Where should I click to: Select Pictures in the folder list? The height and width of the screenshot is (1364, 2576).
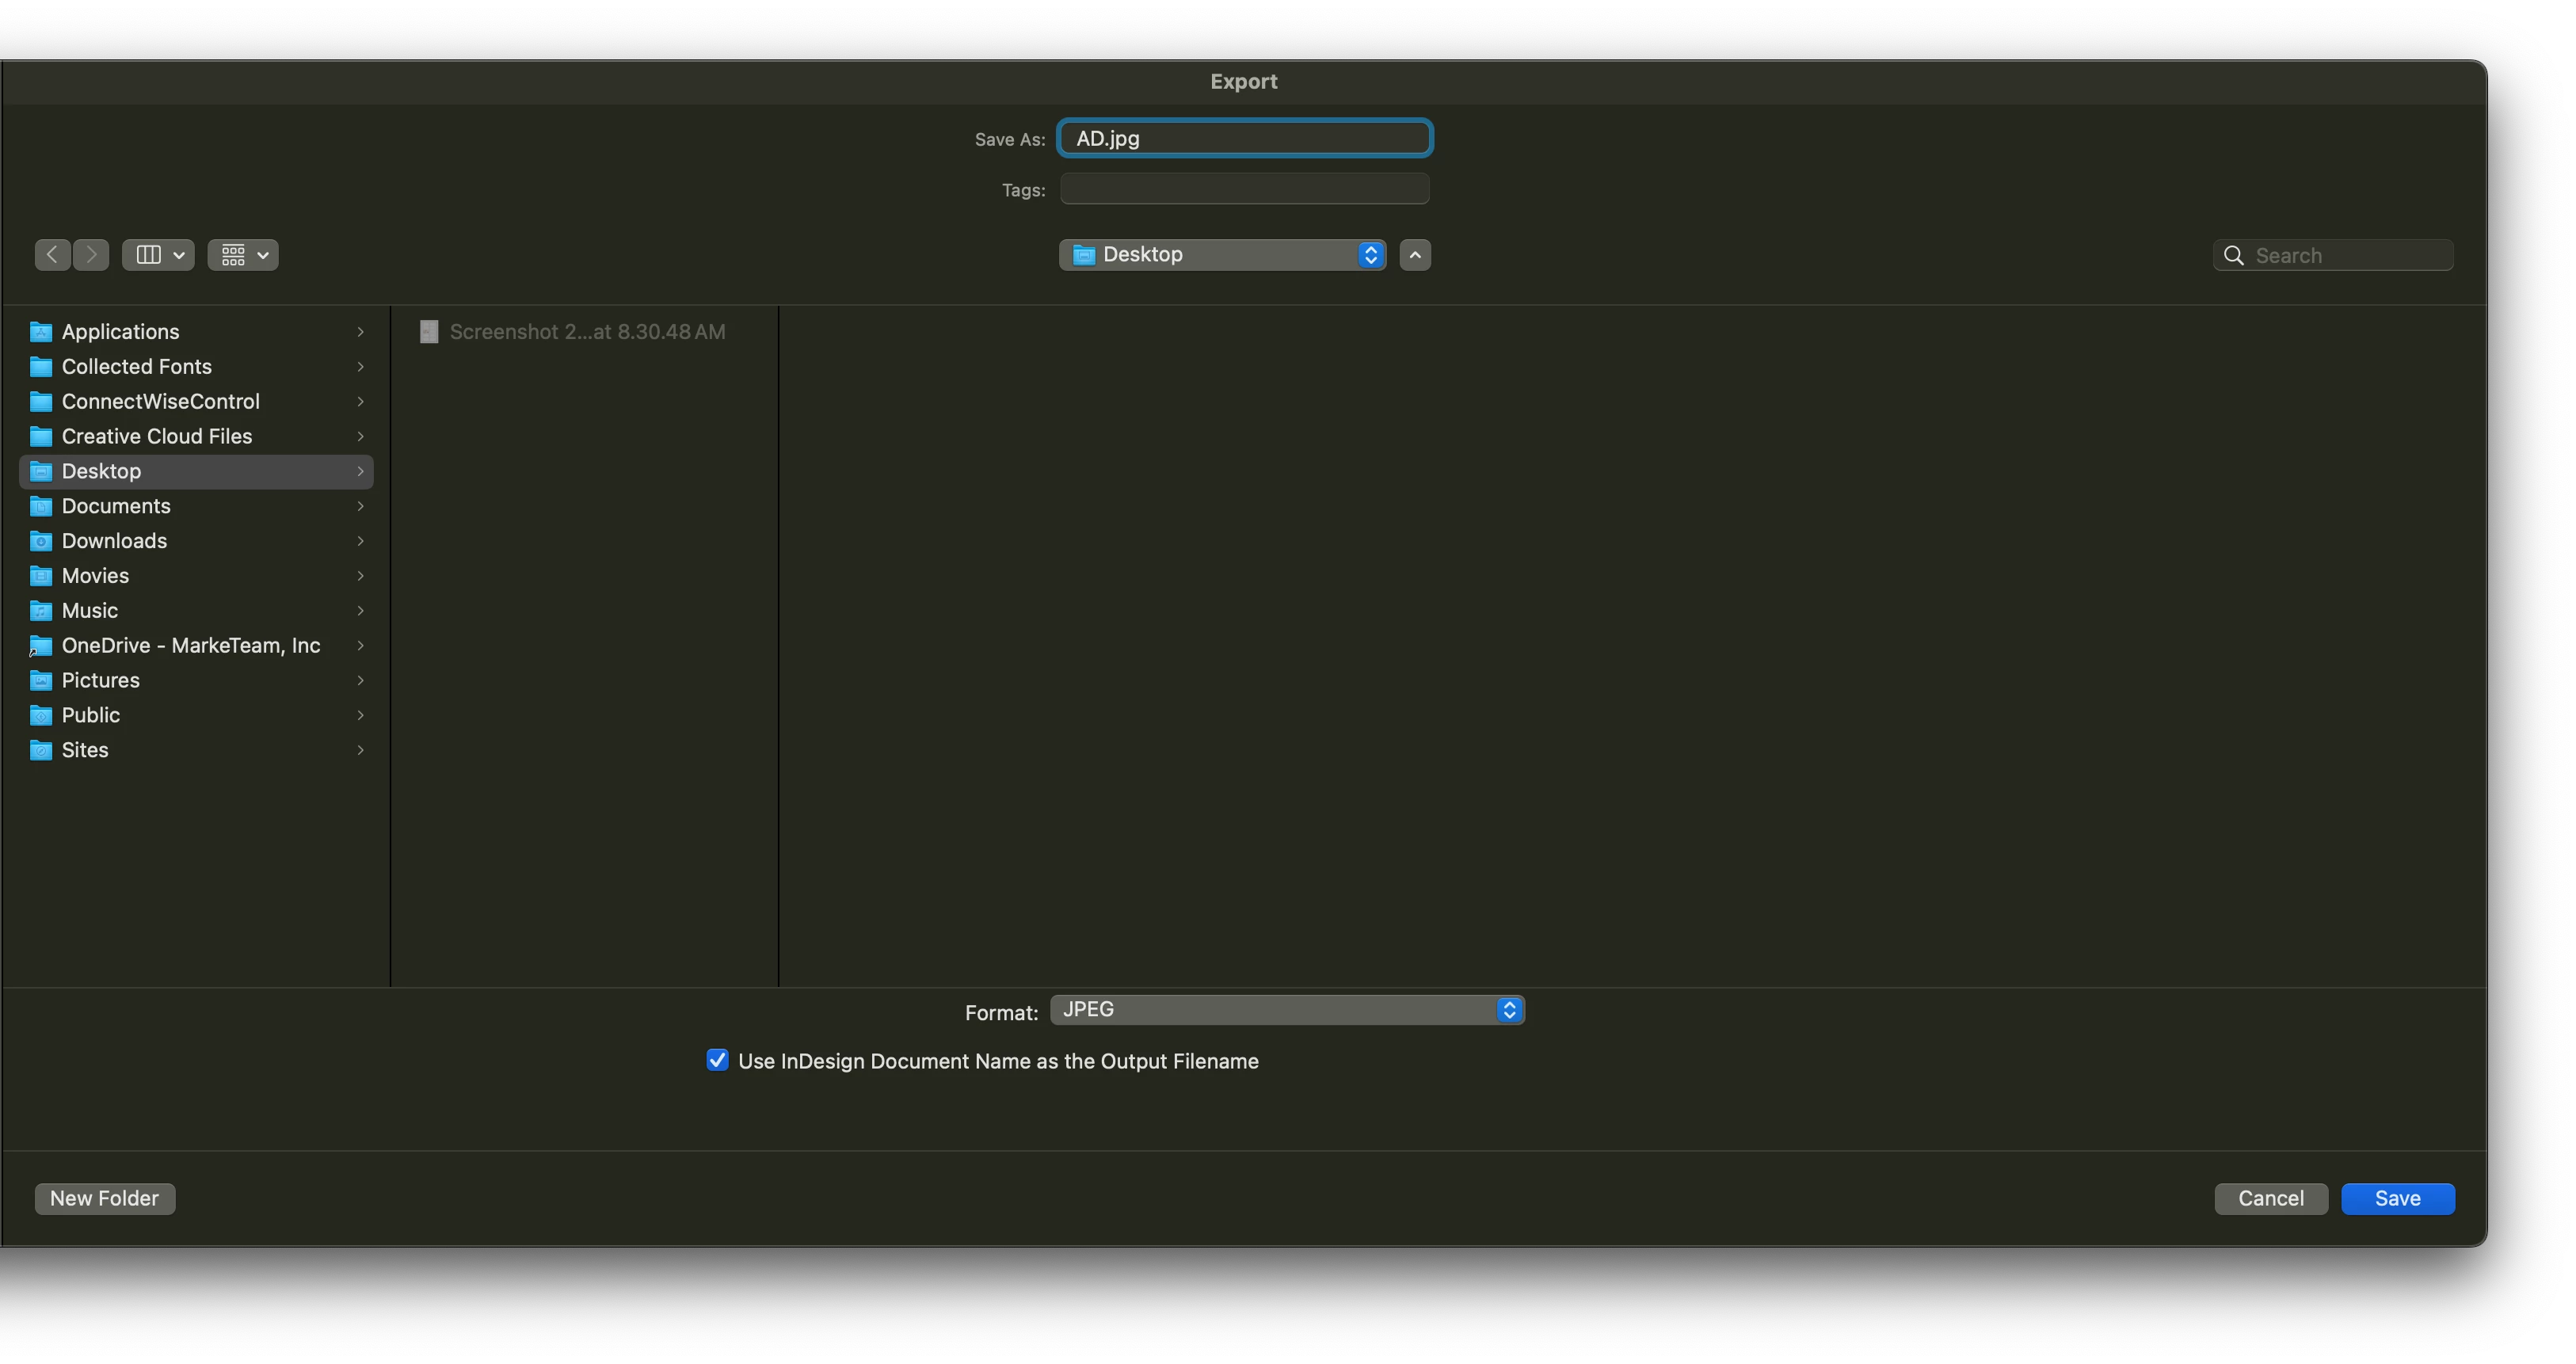[x=100, y=680]
